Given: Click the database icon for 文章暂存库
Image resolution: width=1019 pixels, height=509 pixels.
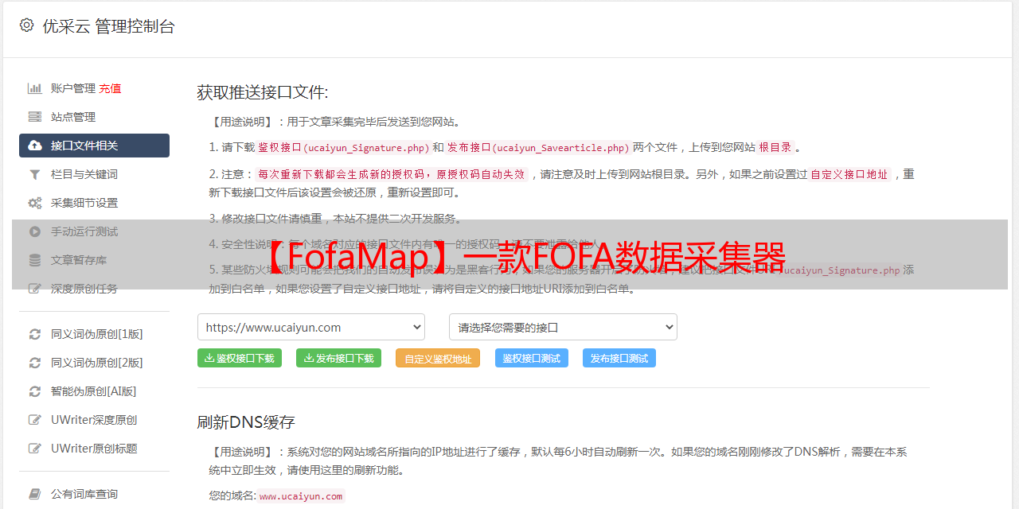Looking at the screenshot, I should (34, 260).
